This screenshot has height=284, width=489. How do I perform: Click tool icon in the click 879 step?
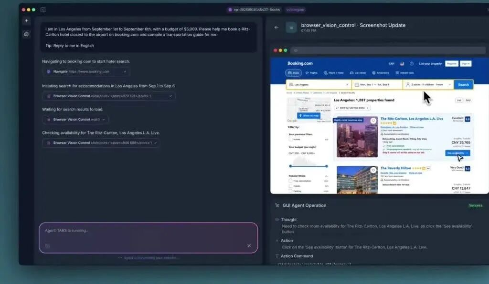click(x=49, y=96)
